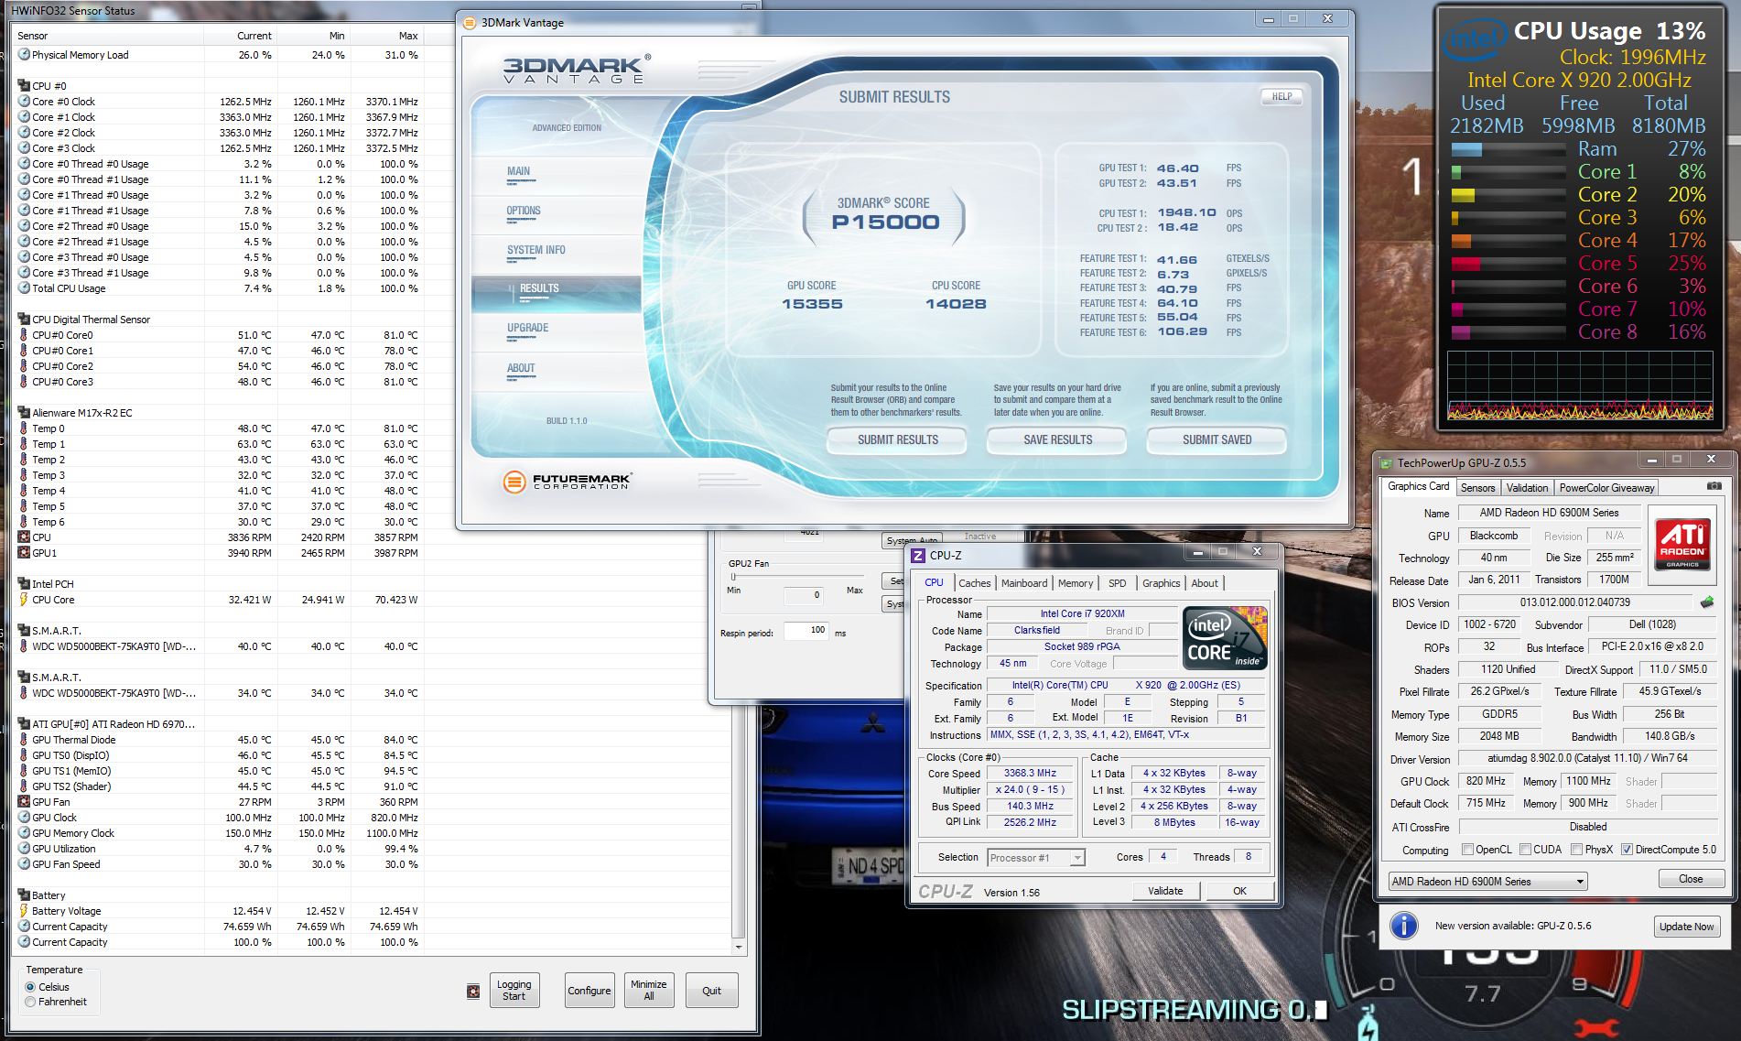Click the Configure button in HWiNFO32
1741x1041 pixels.
point(589,991)
